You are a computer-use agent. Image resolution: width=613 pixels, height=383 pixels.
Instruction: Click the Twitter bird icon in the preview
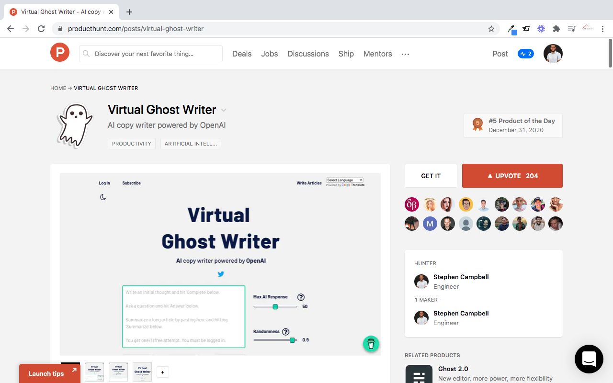click(x=221, y=274)
